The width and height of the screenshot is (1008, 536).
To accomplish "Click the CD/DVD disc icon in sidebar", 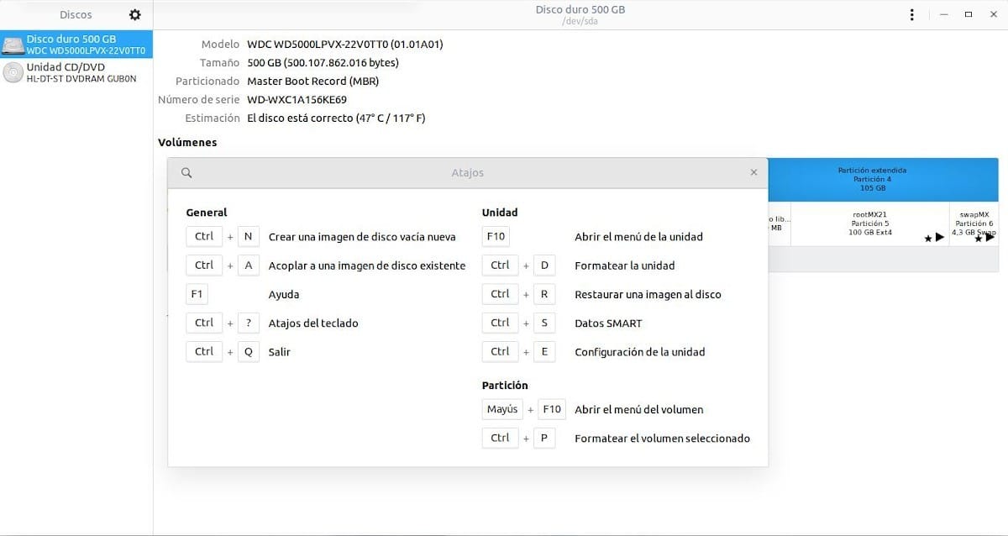I will pyautogui.click(x=13, y=72).
